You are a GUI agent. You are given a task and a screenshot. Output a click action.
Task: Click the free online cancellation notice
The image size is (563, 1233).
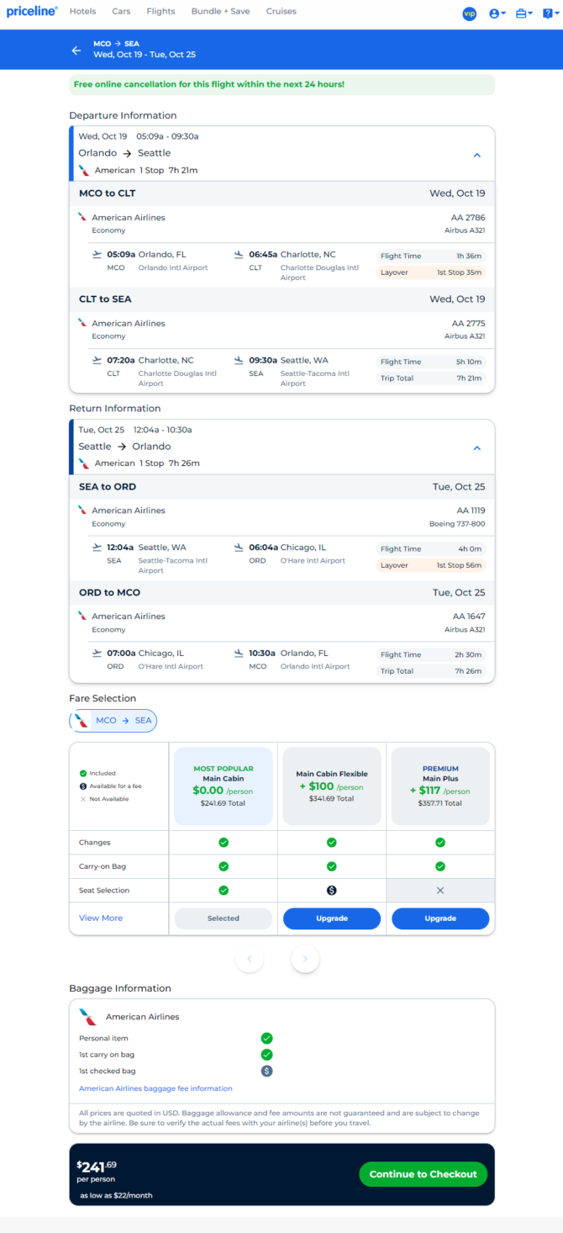(281, 85)
